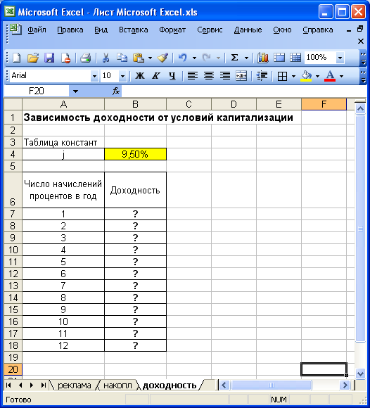Click the Excel workbook icon in menu bar
Screen dimensions: 370x408
(x=15, y=30)
